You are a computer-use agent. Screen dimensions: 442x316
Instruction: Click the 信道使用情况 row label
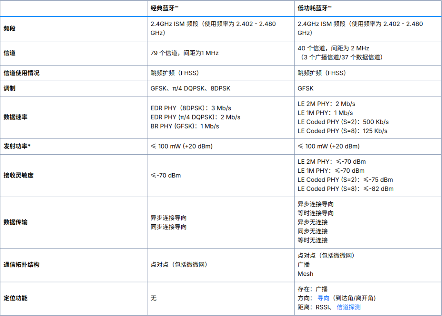point(21,73)
